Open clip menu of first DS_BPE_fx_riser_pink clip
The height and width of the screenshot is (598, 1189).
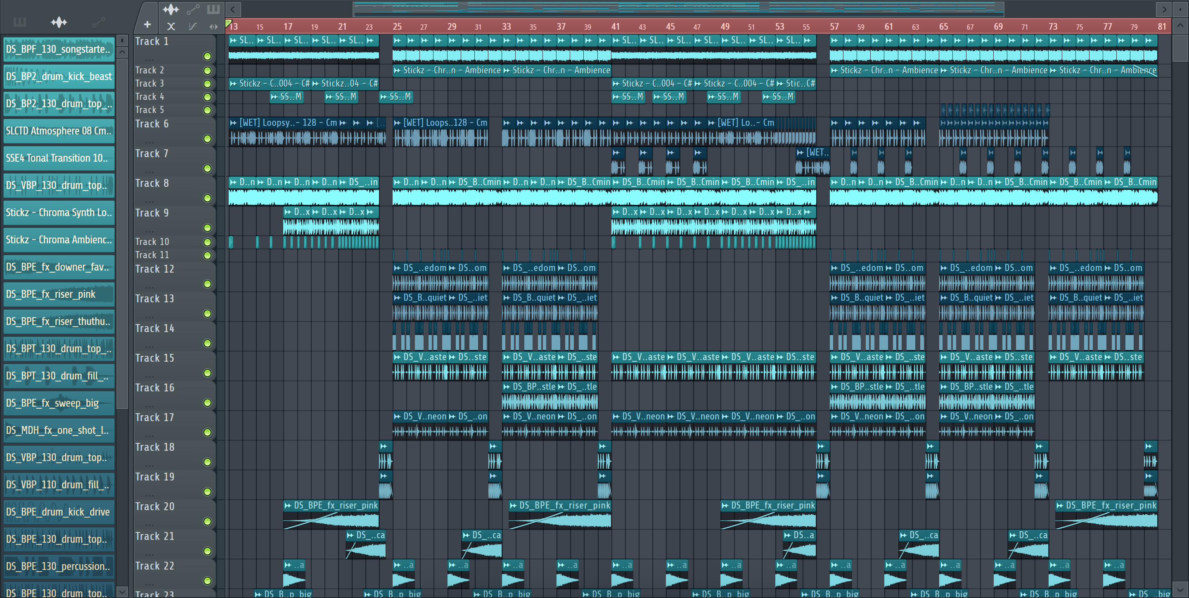tap(288, 505)
